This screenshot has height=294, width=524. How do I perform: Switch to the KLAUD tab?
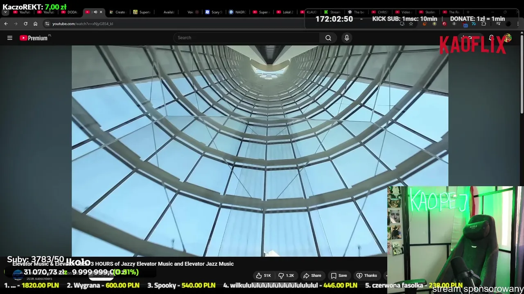click(310, 12)
